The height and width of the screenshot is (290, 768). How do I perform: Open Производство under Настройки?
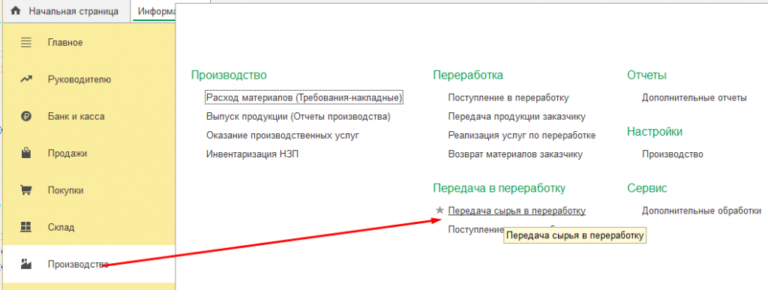(x=673, y=154)
